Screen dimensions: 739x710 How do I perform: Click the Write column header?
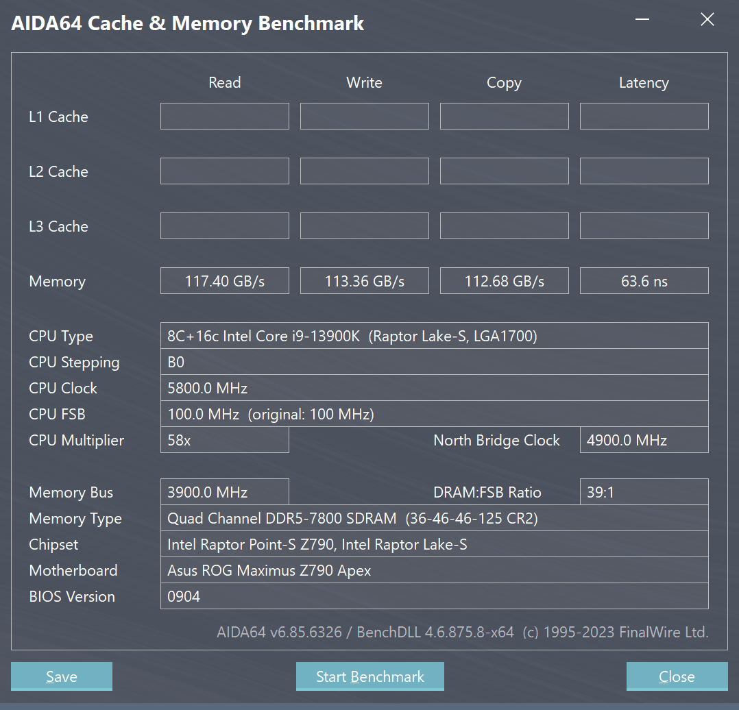click(364, 82)
